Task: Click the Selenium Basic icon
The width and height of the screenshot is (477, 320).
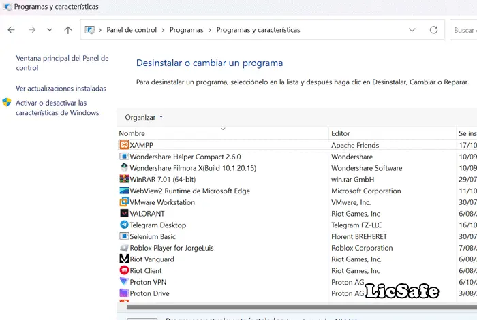Action: point(124,236)
